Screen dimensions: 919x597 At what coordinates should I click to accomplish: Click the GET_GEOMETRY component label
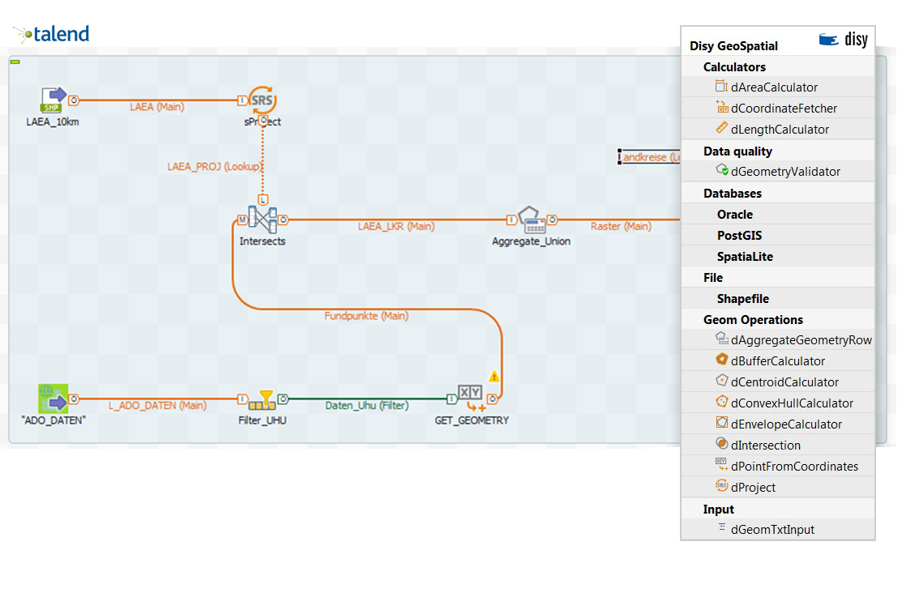(472, 420)
